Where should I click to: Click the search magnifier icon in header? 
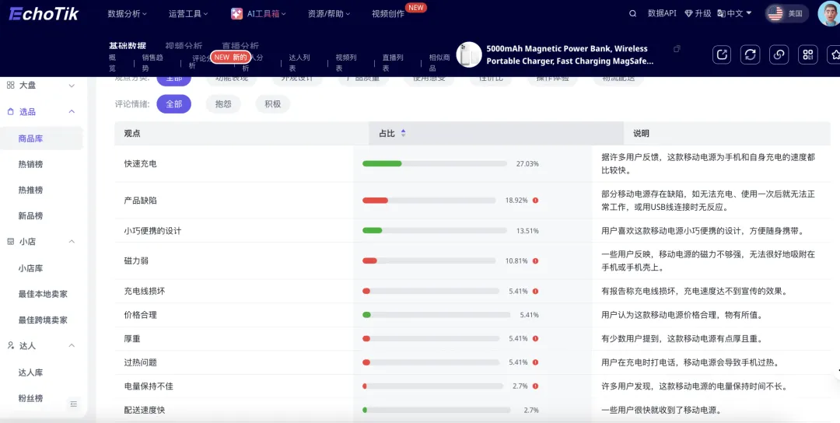(632, 13)
